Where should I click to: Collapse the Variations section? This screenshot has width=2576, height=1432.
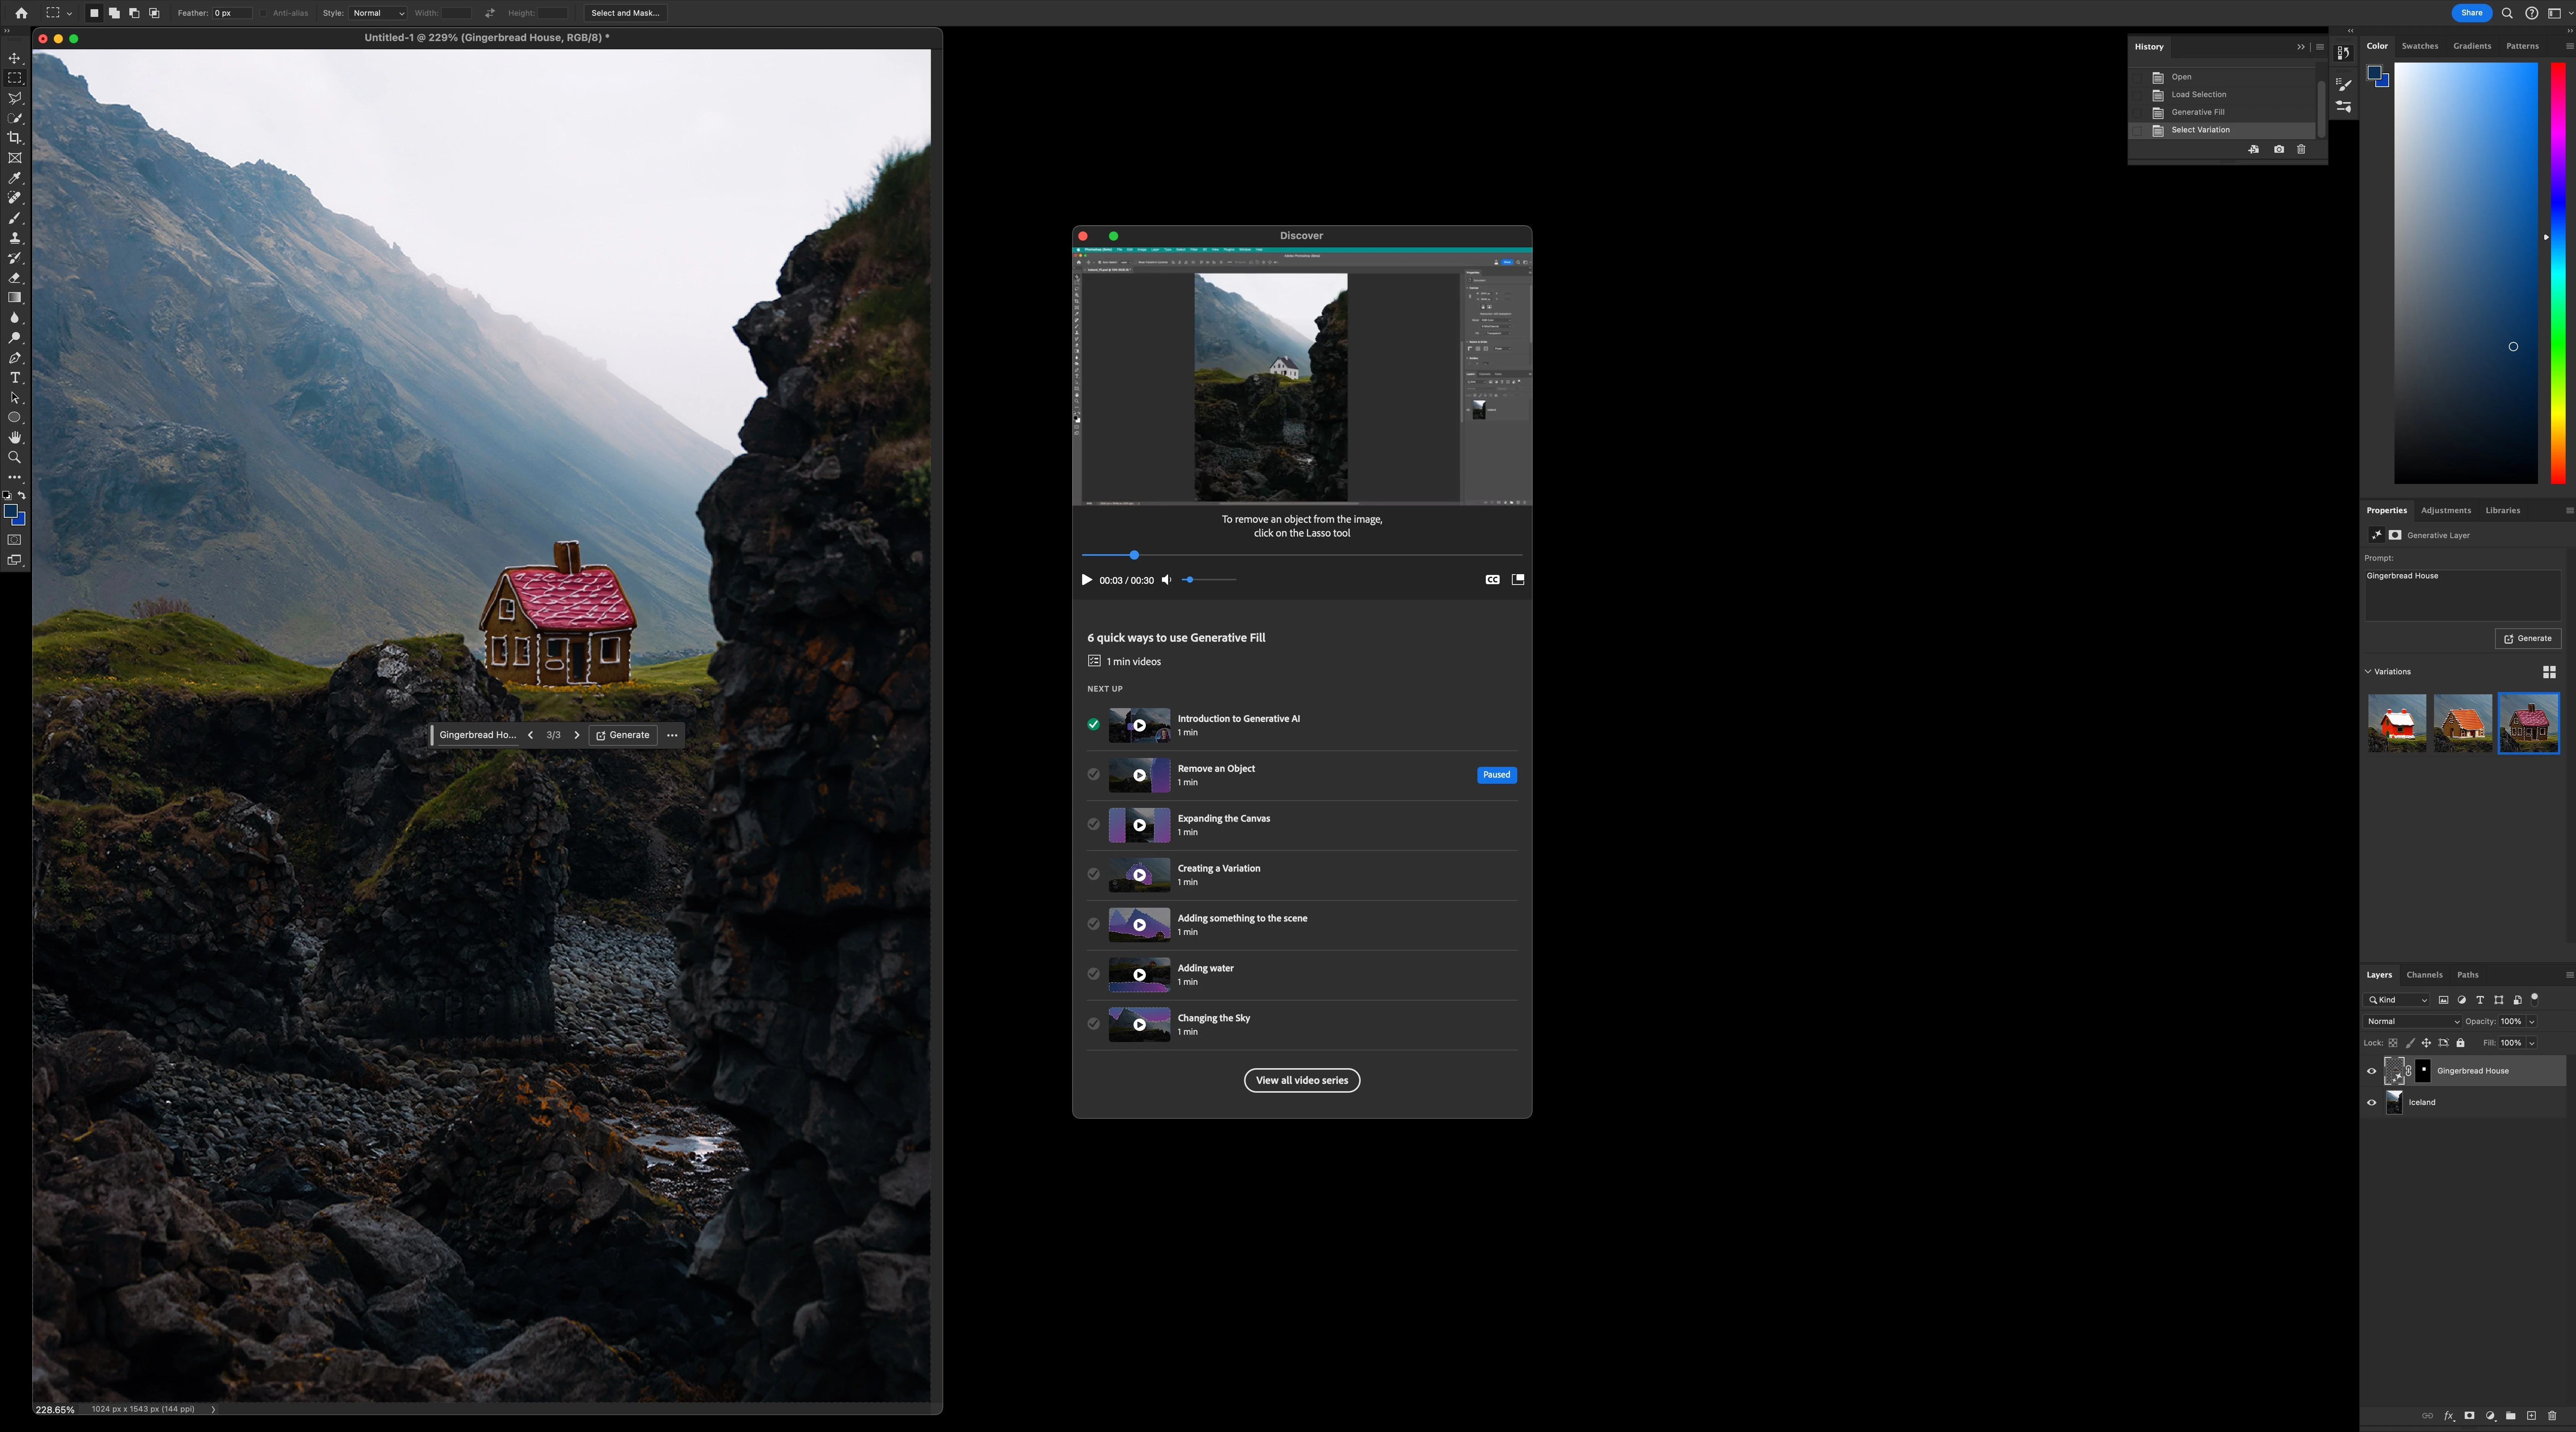[2368, 672]
